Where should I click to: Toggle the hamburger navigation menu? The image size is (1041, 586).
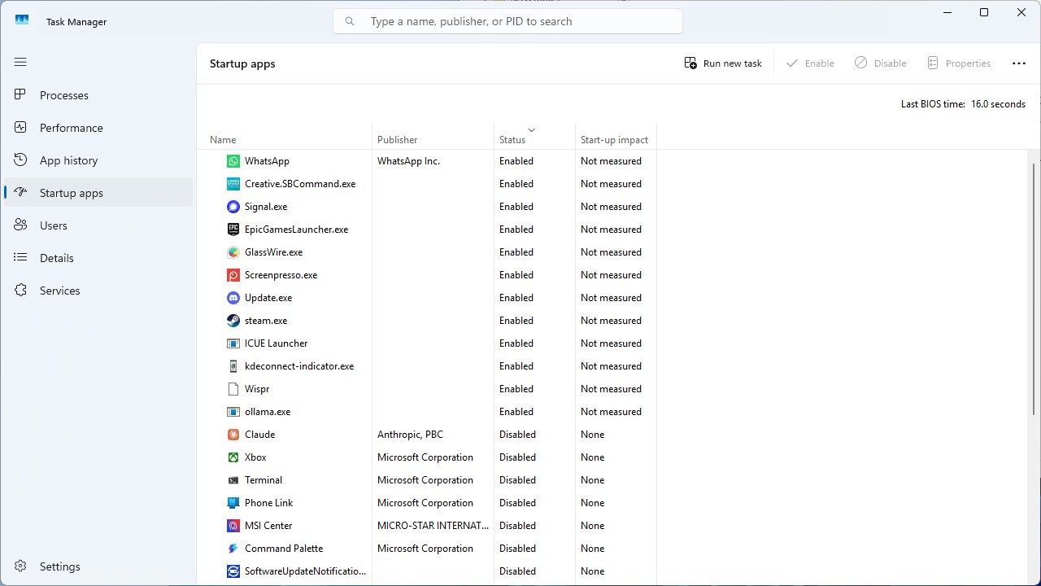click(20, 62)
